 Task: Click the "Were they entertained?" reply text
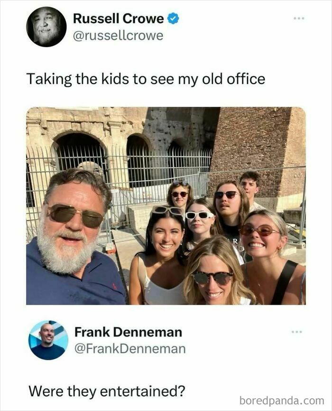click(x=107, y=392)
